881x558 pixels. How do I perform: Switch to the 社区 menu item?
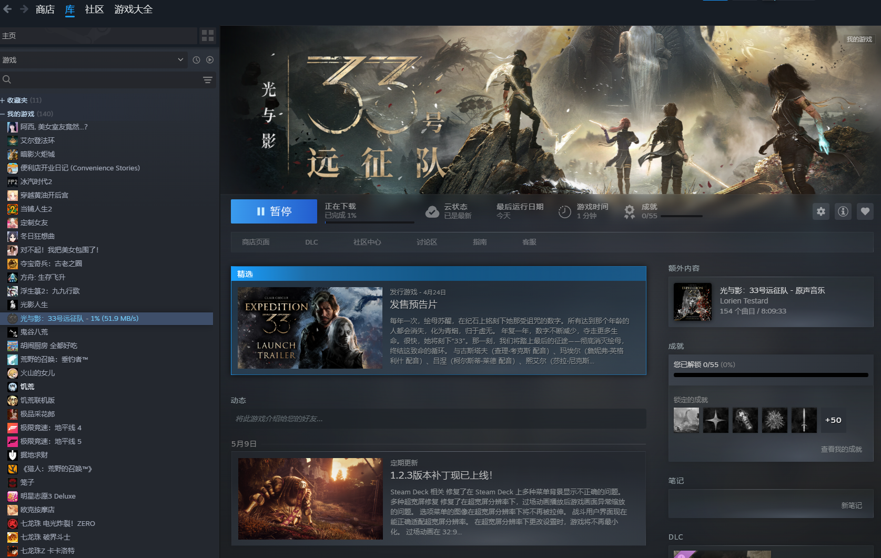(x=94, y=9)
